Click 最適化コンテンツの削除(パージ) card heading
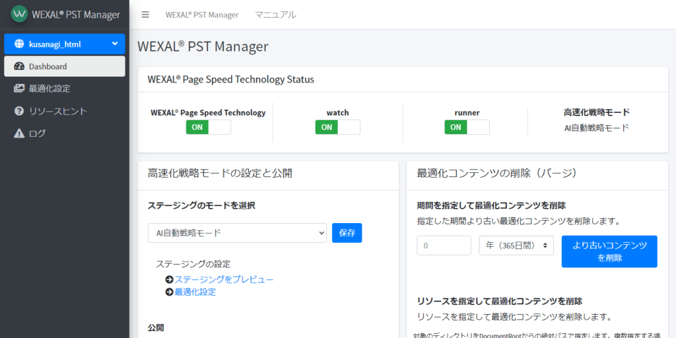The image size is (676, 338). pos(496,174)
